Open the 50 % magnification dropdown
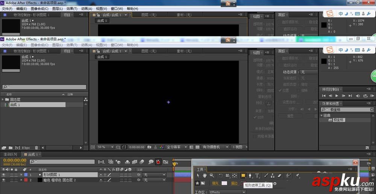Image resolution: width=376 pixels, height=194 pixels. pyautogui.click(x=106, y=147)
